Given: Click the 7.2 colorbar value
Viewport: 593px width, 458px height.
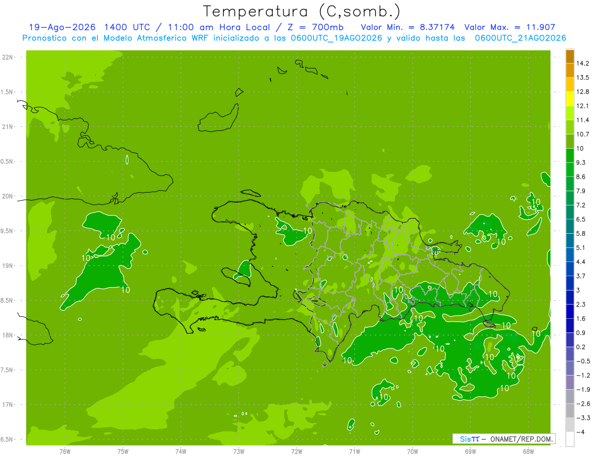Looking at the screenshot, I should (x=581, y=205).
